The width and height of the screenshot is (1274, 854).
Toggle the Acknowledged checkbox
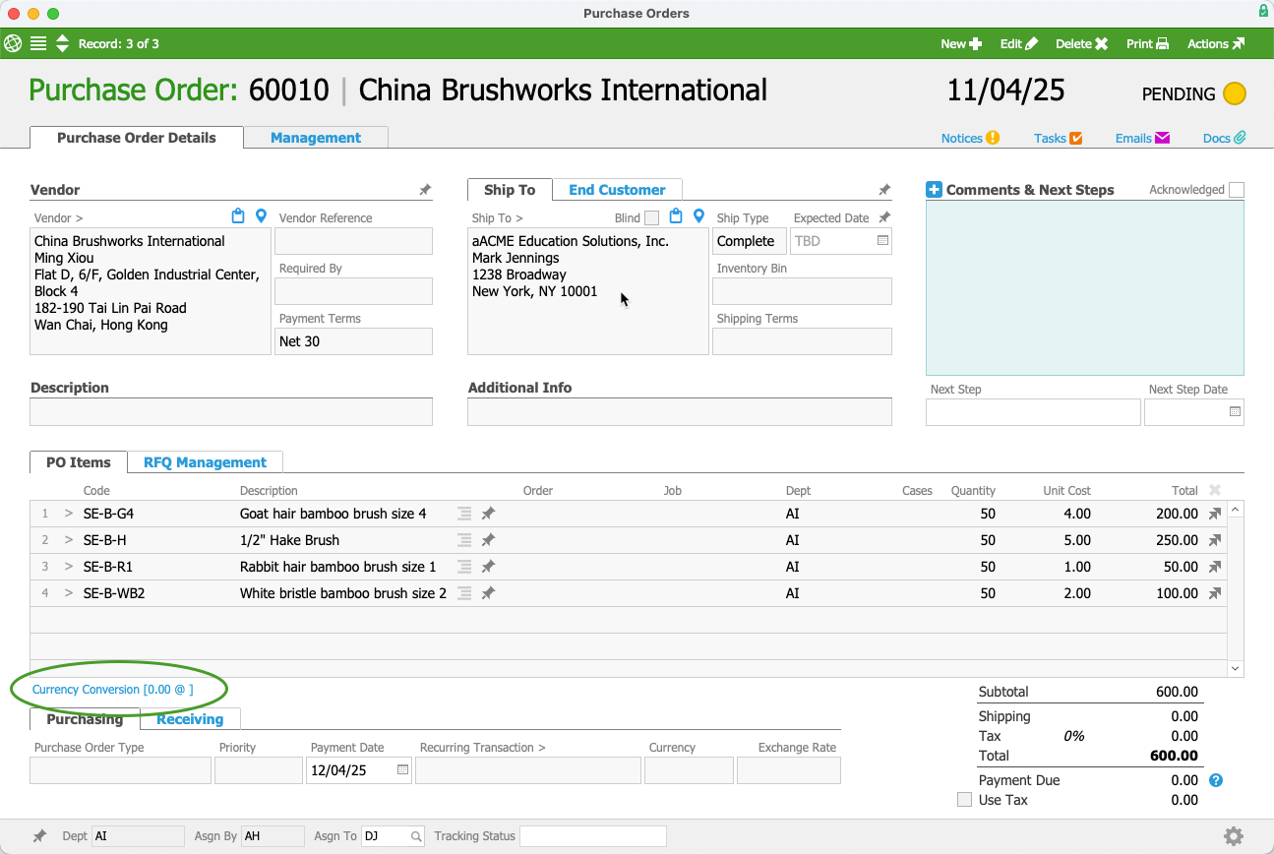pos(1237,190)
